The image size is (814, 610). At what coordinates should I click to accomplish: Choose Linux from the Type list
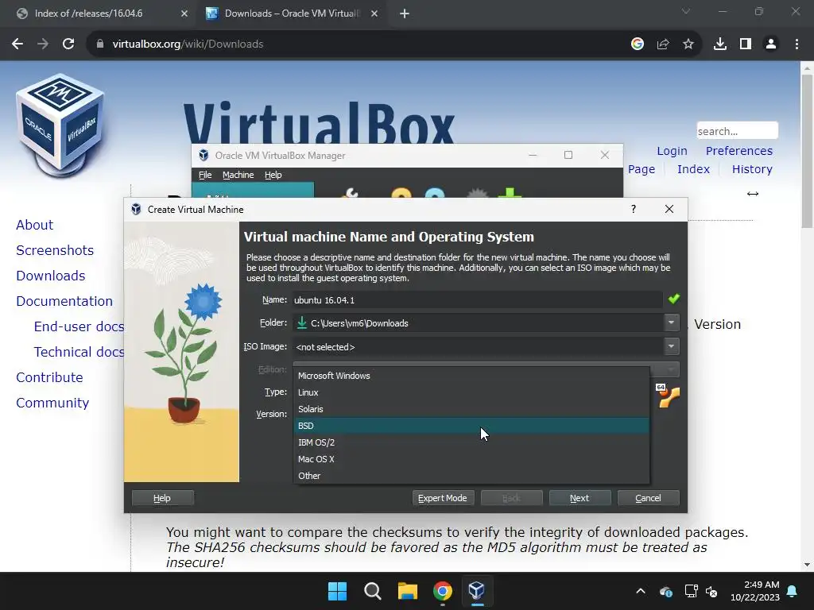point(471,392)
